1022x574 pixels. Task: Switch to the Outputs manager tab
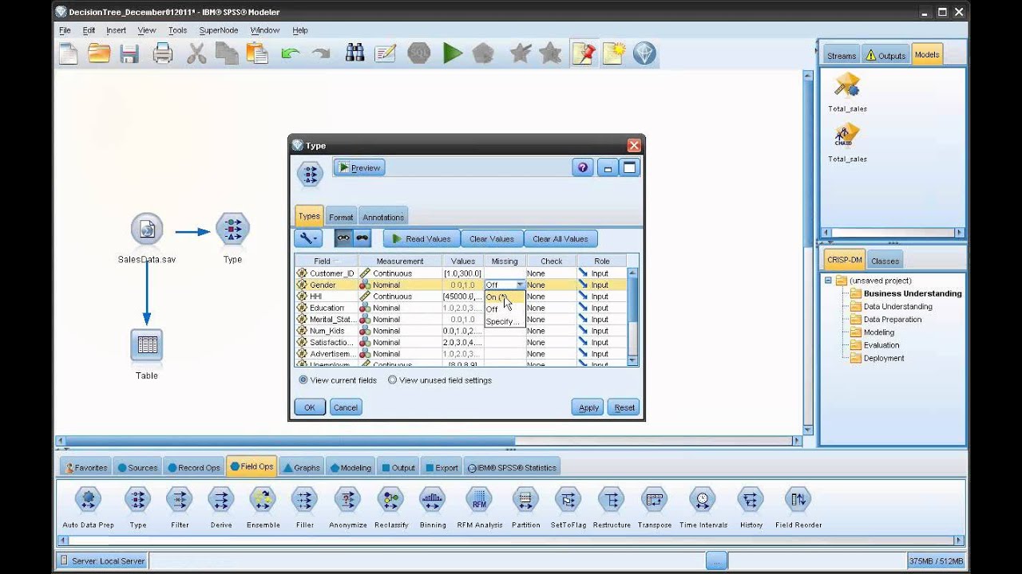pos(886,55)
